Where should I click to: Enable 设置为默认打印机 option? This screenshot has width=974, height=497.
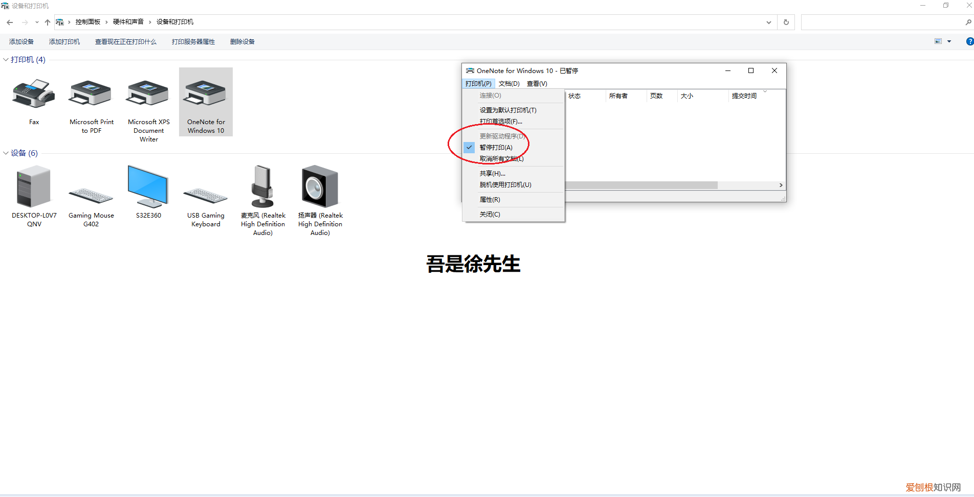pyautogui.click(x=507, y=110)
